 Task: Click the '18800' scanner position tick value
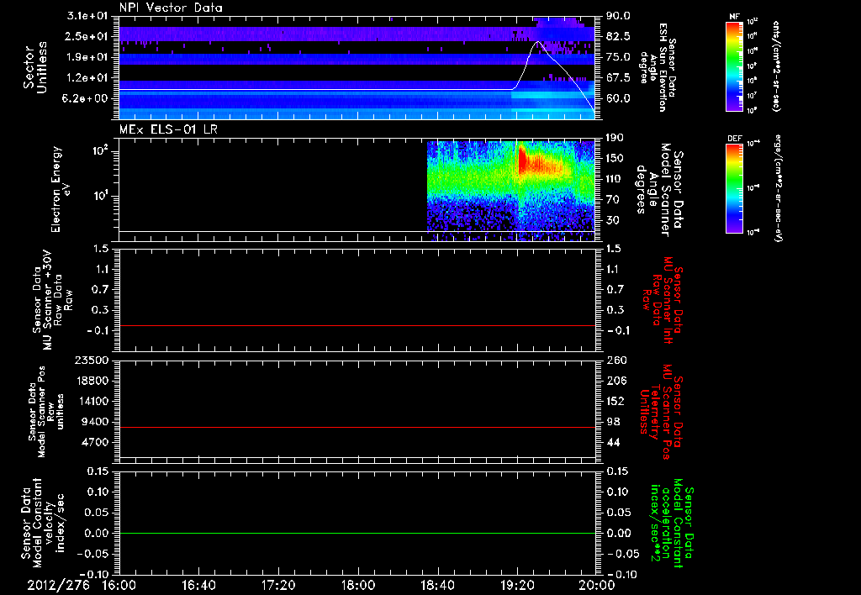click(91, 381)
